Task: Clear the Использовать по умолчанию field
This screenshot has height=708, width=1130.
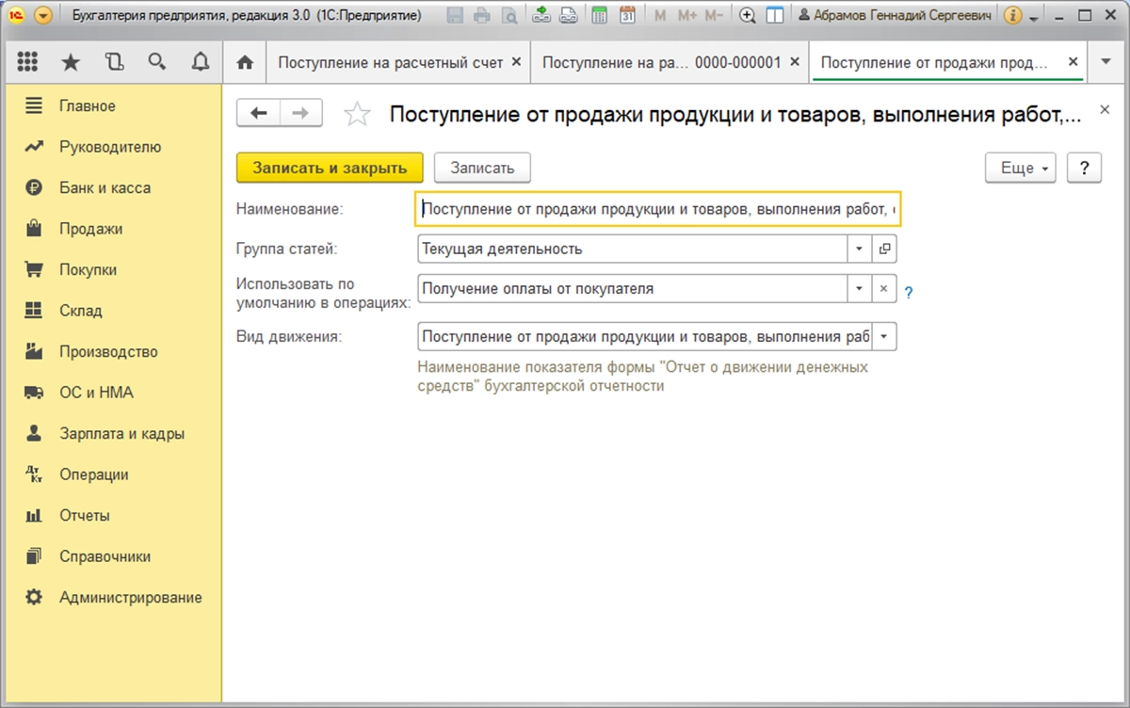Action: [883, 289]
